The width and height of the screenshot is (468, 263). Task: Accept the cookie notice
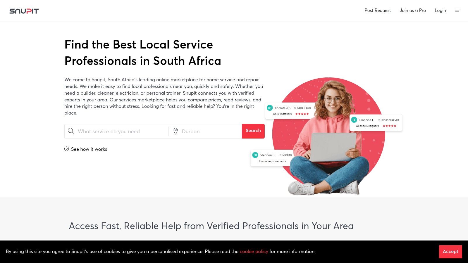tap(450, 252)
